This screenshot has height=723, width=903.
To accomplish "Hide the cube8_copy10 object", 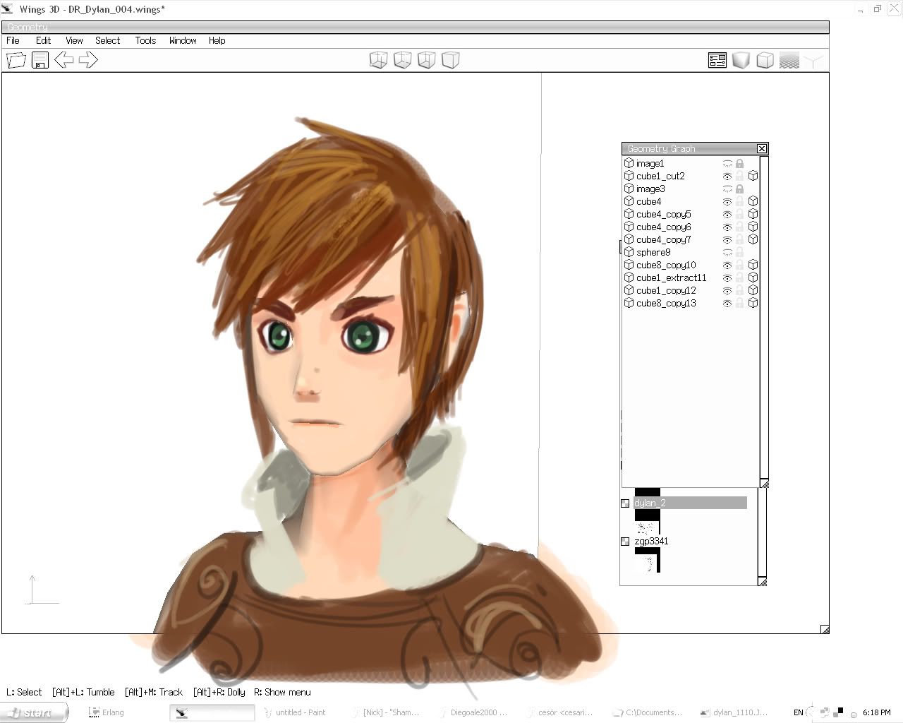I will pos(727,265).
